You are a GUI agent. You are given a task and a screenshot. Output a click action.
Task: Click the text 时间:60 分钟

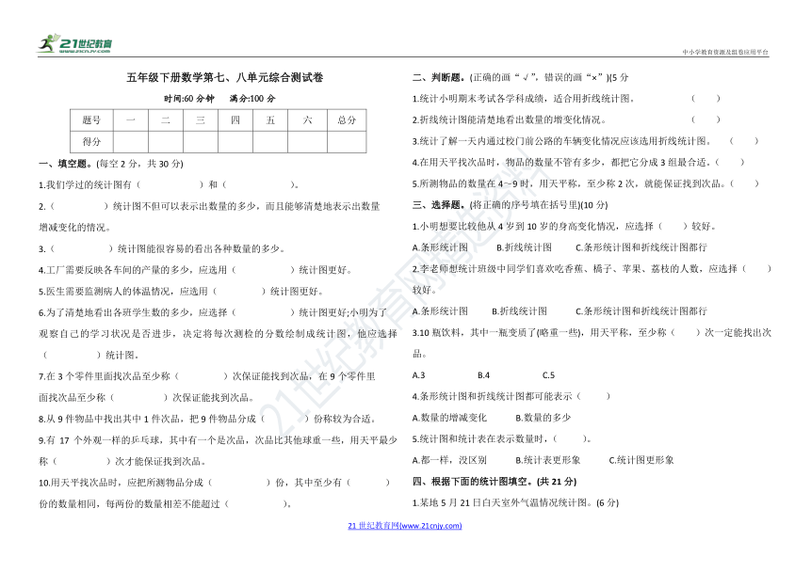click(x=188, y=99)
